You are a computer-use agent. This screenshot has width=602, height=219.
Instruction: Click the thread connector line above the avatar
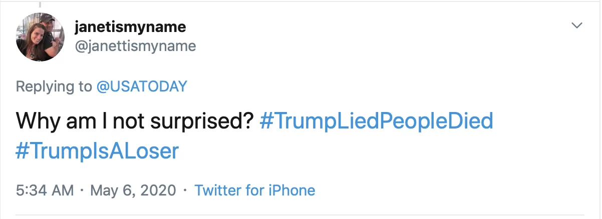[40, 3]
